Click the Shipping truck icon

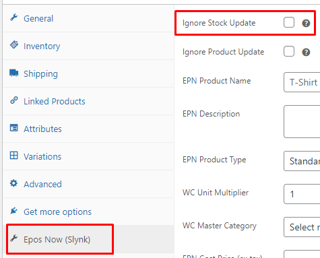point(14,73)
